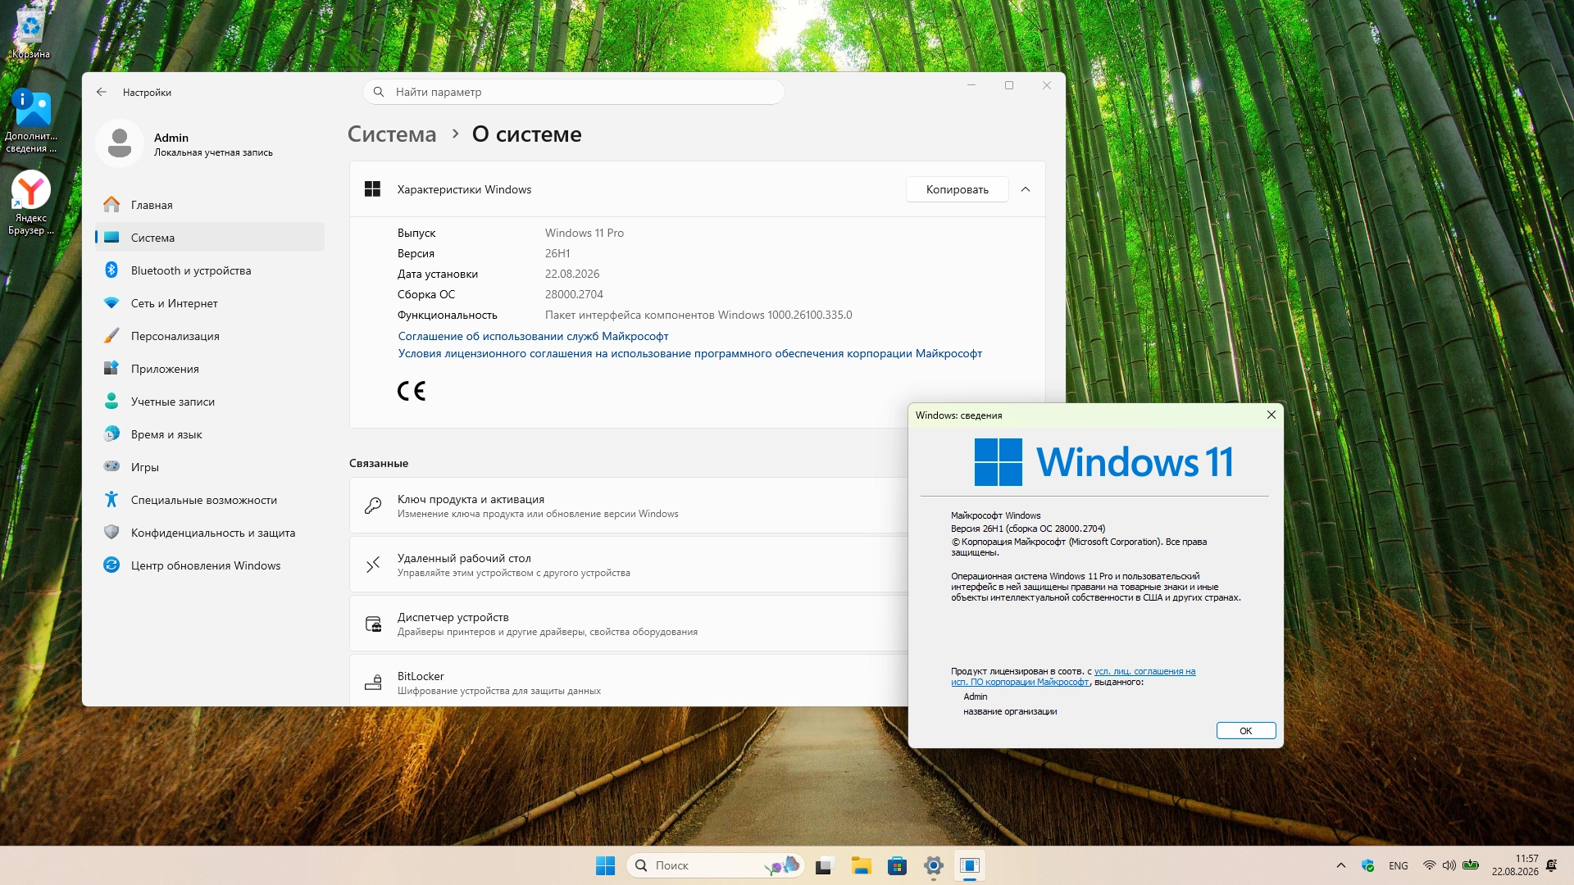Go to Приложения in the Settings sidebar
Image resolution: width=1574 pixels, height=885 pixels.
point(210,369)
